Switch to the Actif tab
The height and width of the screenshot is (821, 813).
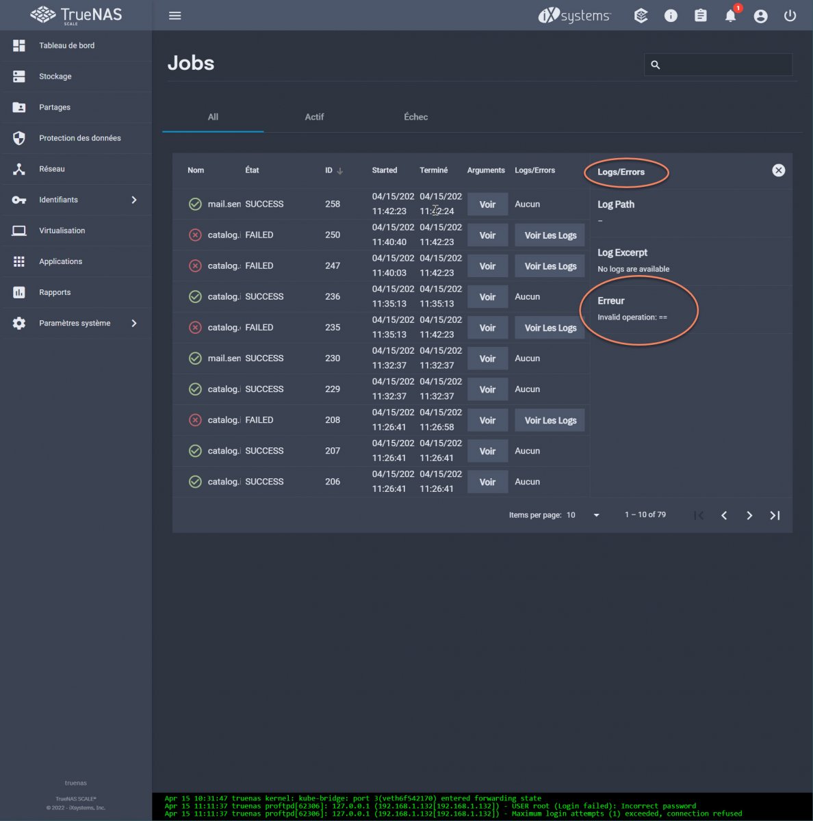tap(314, 117)
